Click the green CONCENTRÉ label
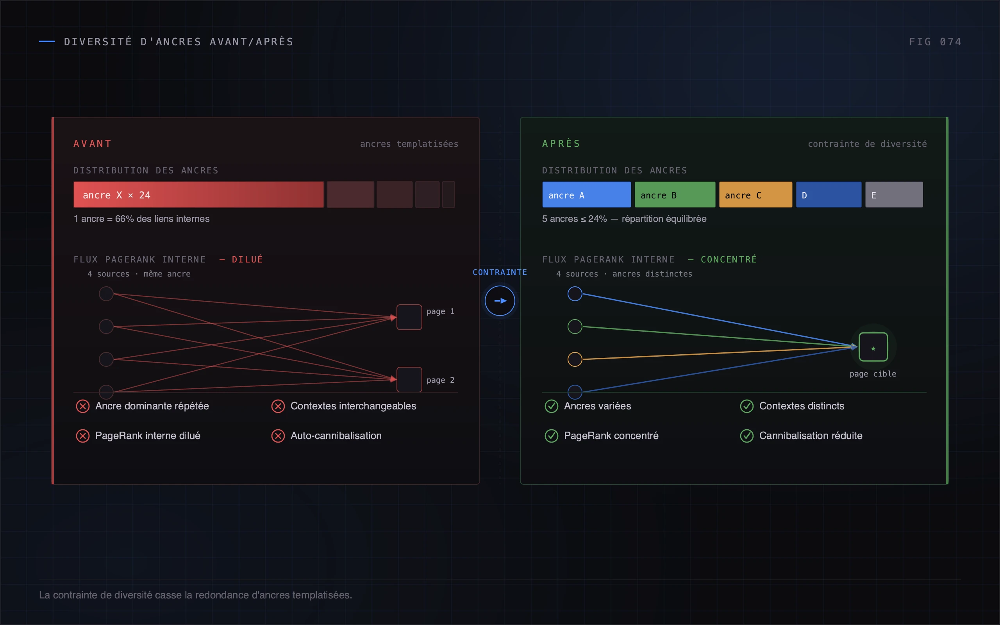 729,259
